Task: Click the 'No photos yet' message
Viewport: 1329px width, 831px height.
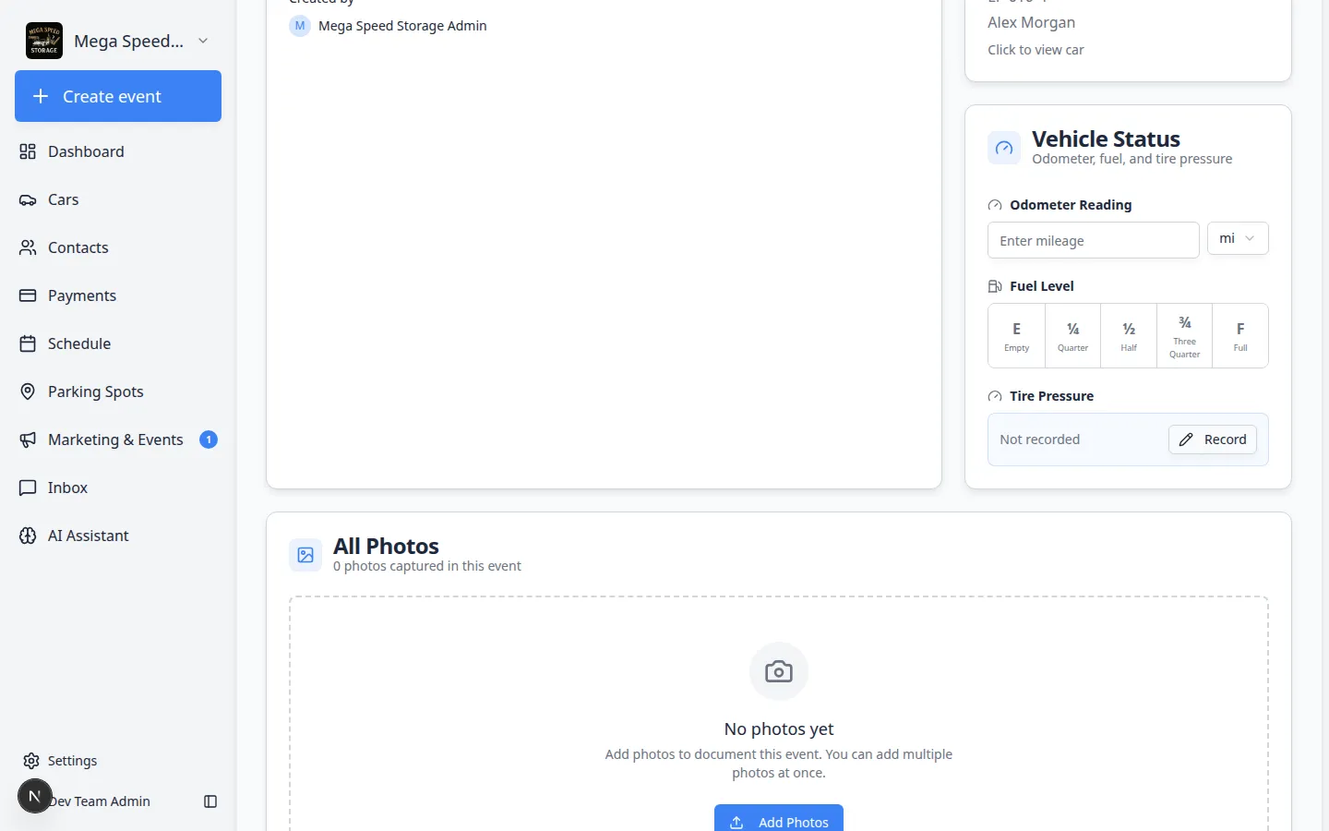Action: pyautogui.click(x=779, y=729)
